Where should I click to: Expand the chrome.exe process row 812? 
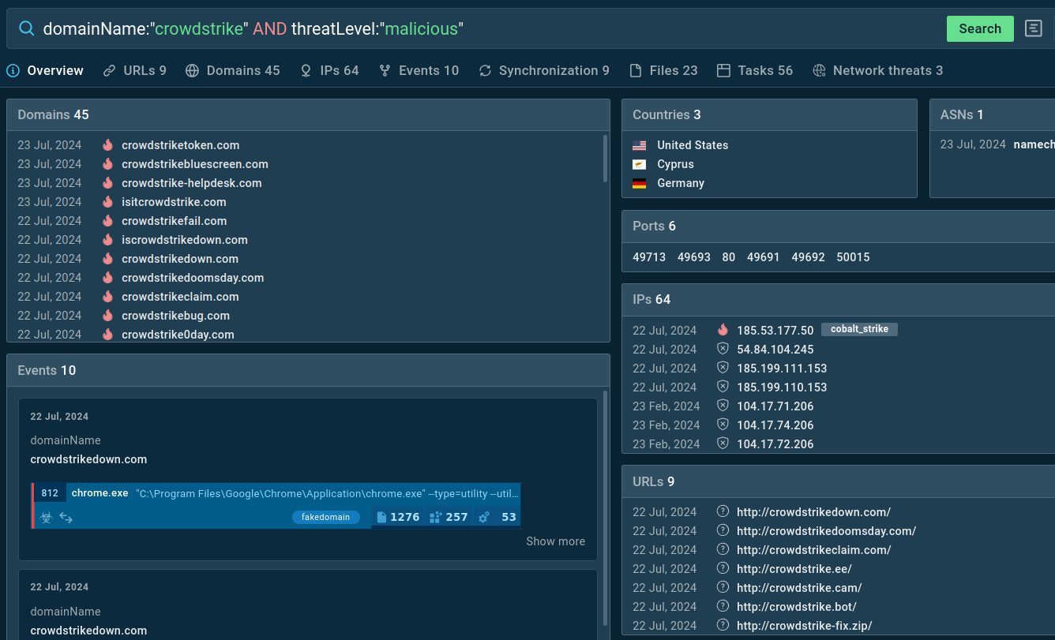pos(276,493)
